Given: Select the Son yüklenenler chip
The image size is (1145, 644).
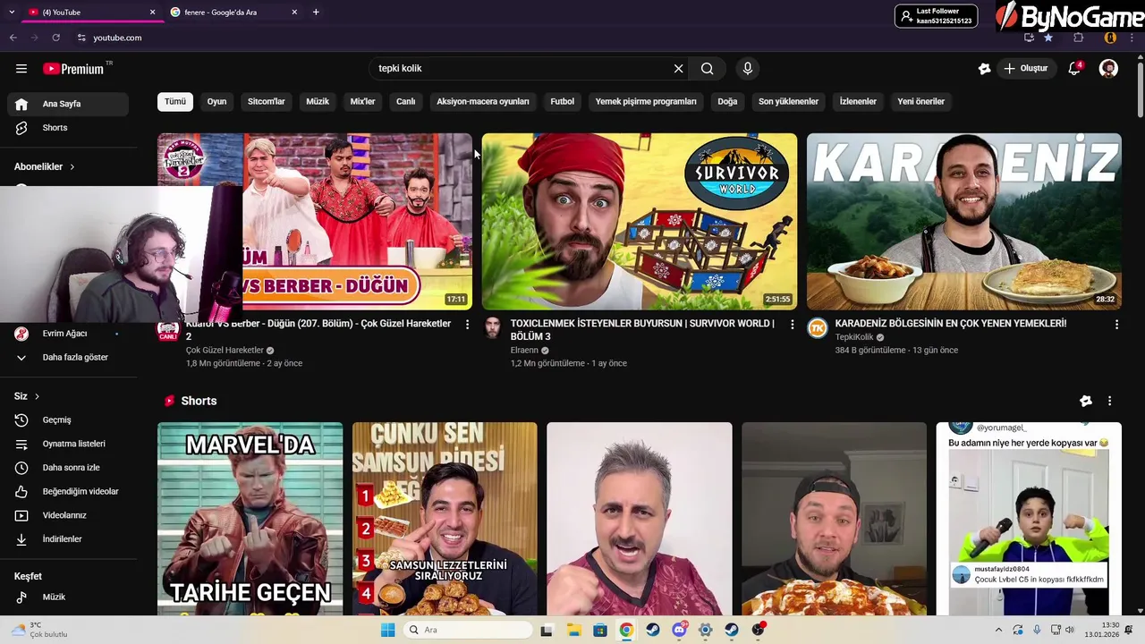Looking at the screenshot, I should [788, 102].
